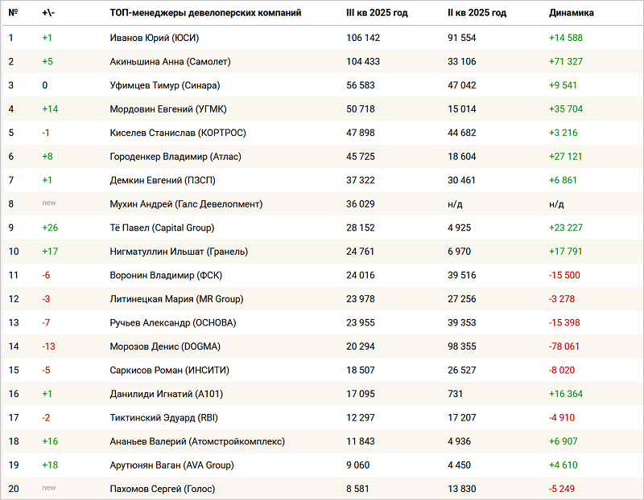This screenshot has height=500, width=644.
Task: Open Тё Павел (Capital Group) entry
Action: tap(161, 227)
